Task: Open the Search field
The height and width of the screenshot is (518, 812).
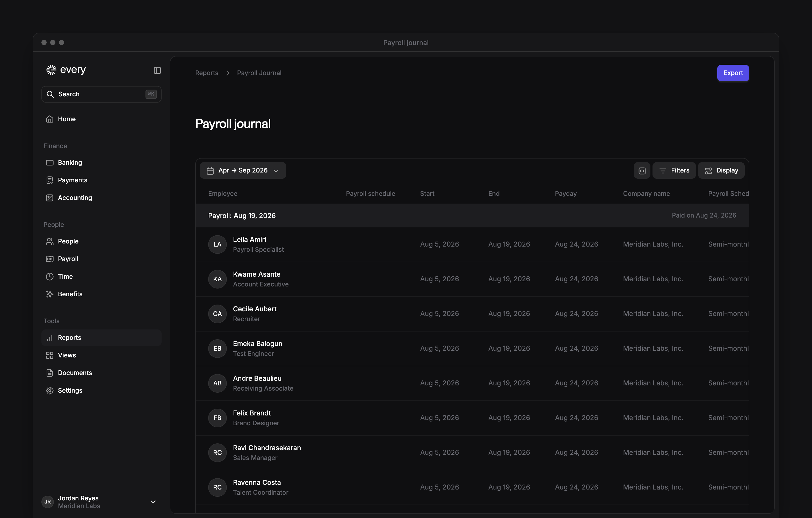Action: (102, 94)
